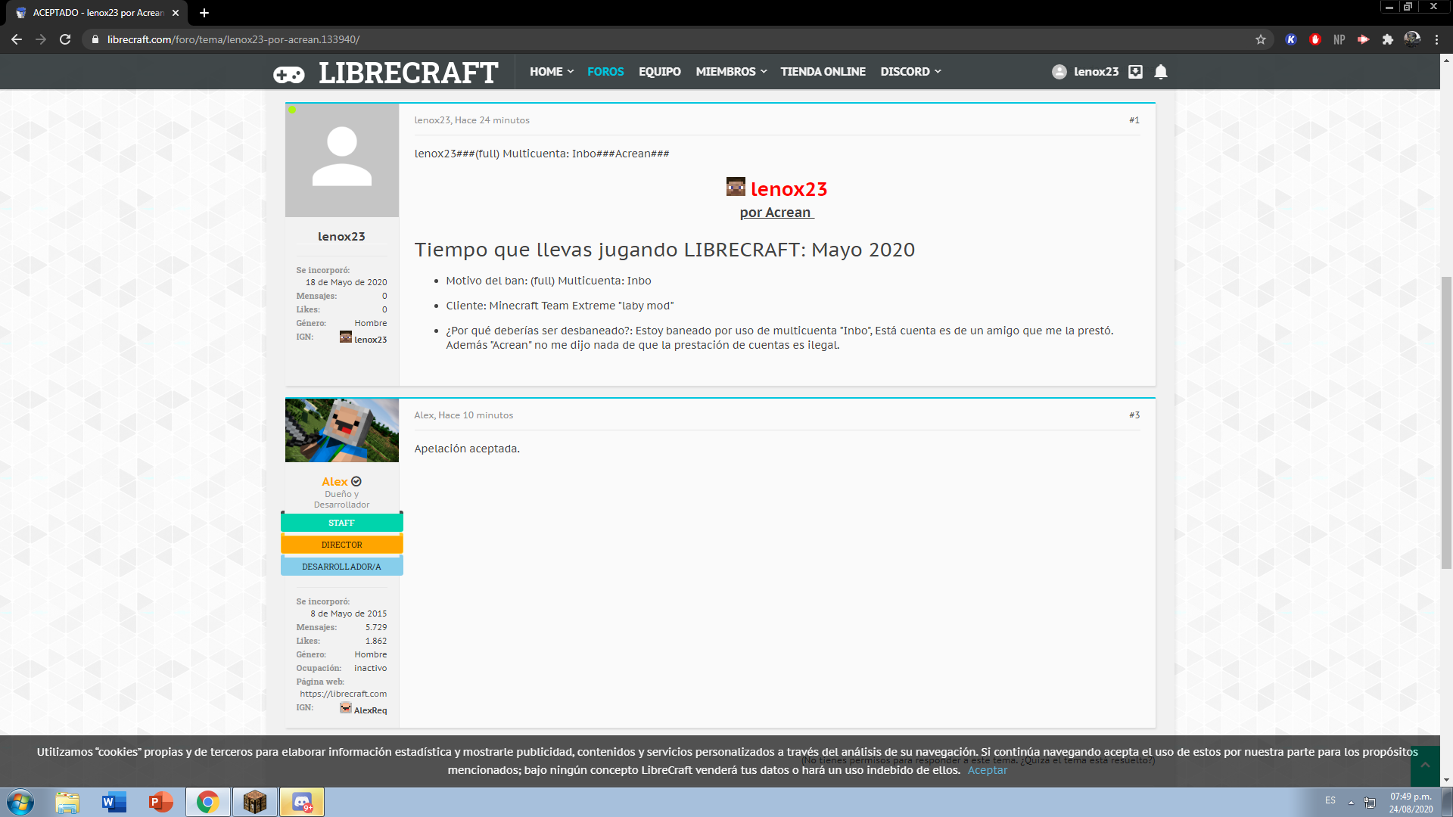Open the EQUIPO page
Image resolution: width=1453 pixels, height=817 pixels.
coord(660,72)
